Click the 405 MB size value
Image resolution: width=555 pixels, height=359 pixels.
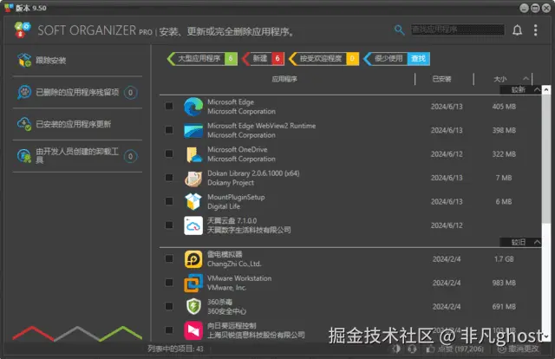pos(504,107)
